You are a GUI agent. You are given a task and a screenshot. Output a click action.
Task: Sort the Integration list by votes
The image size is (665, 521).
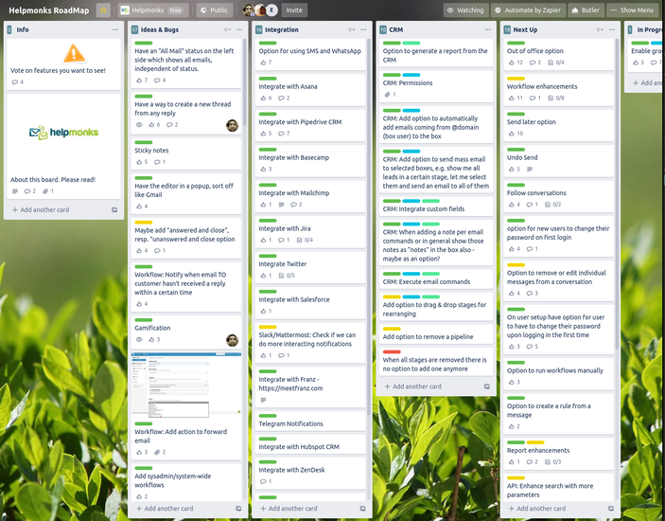[x=351, y=29]
